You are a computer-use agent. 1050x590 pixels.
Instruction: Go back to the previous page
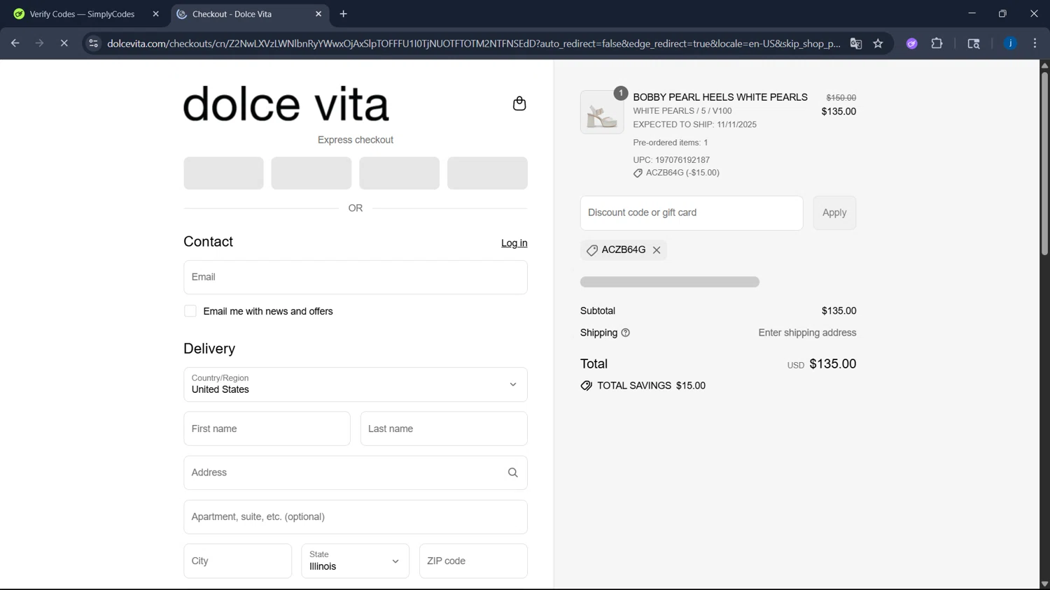pyautogui.click(x=15, y=43)
